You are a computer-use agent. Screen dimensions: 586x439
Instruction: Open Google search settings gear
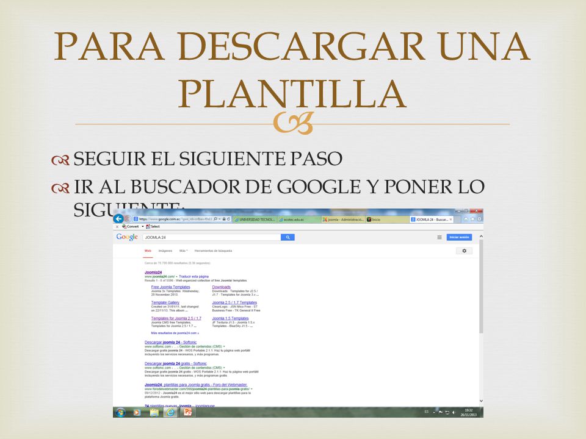pyautogui.click(x=464, y=251)
